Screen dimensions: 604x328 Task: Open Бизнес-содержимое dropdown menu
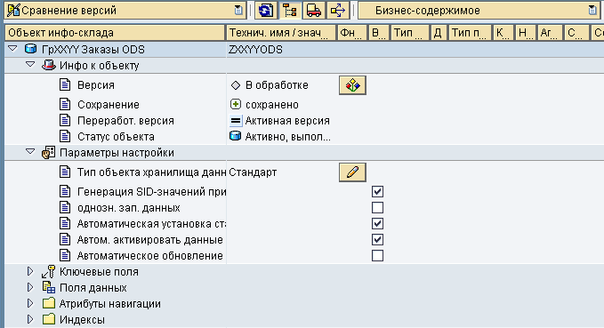[592, 11]
